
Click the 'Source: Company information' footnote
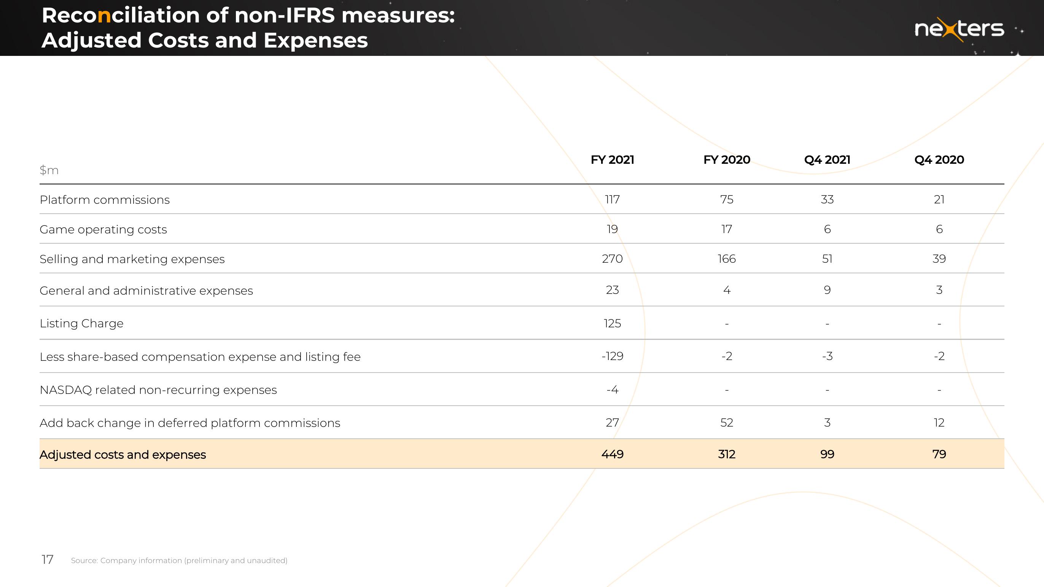click(179, 560)
